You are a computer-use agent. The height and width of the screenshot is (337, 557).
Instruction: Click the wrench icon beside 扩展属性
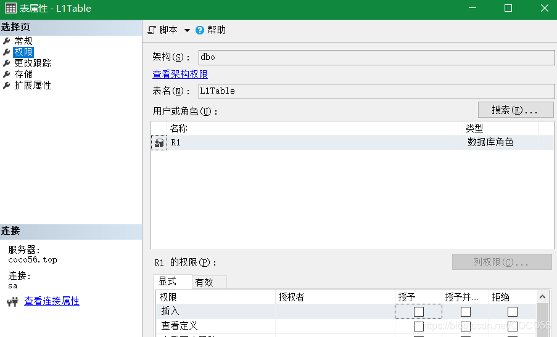6,85
